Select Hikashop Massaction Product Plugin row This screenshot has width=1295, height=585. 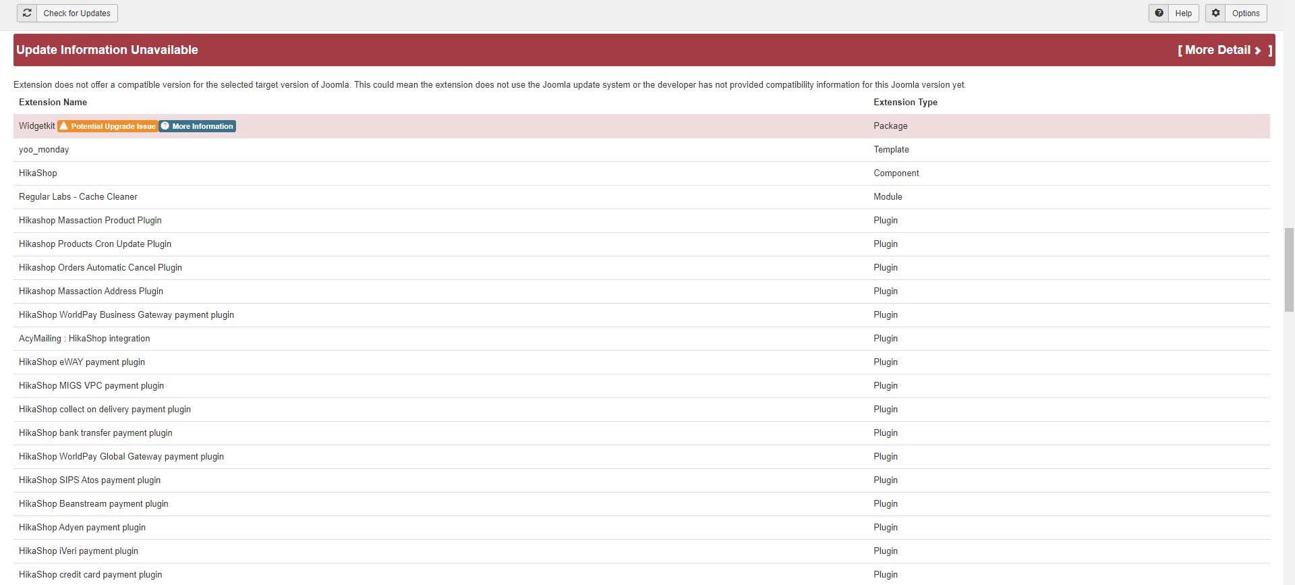(641, 221)
